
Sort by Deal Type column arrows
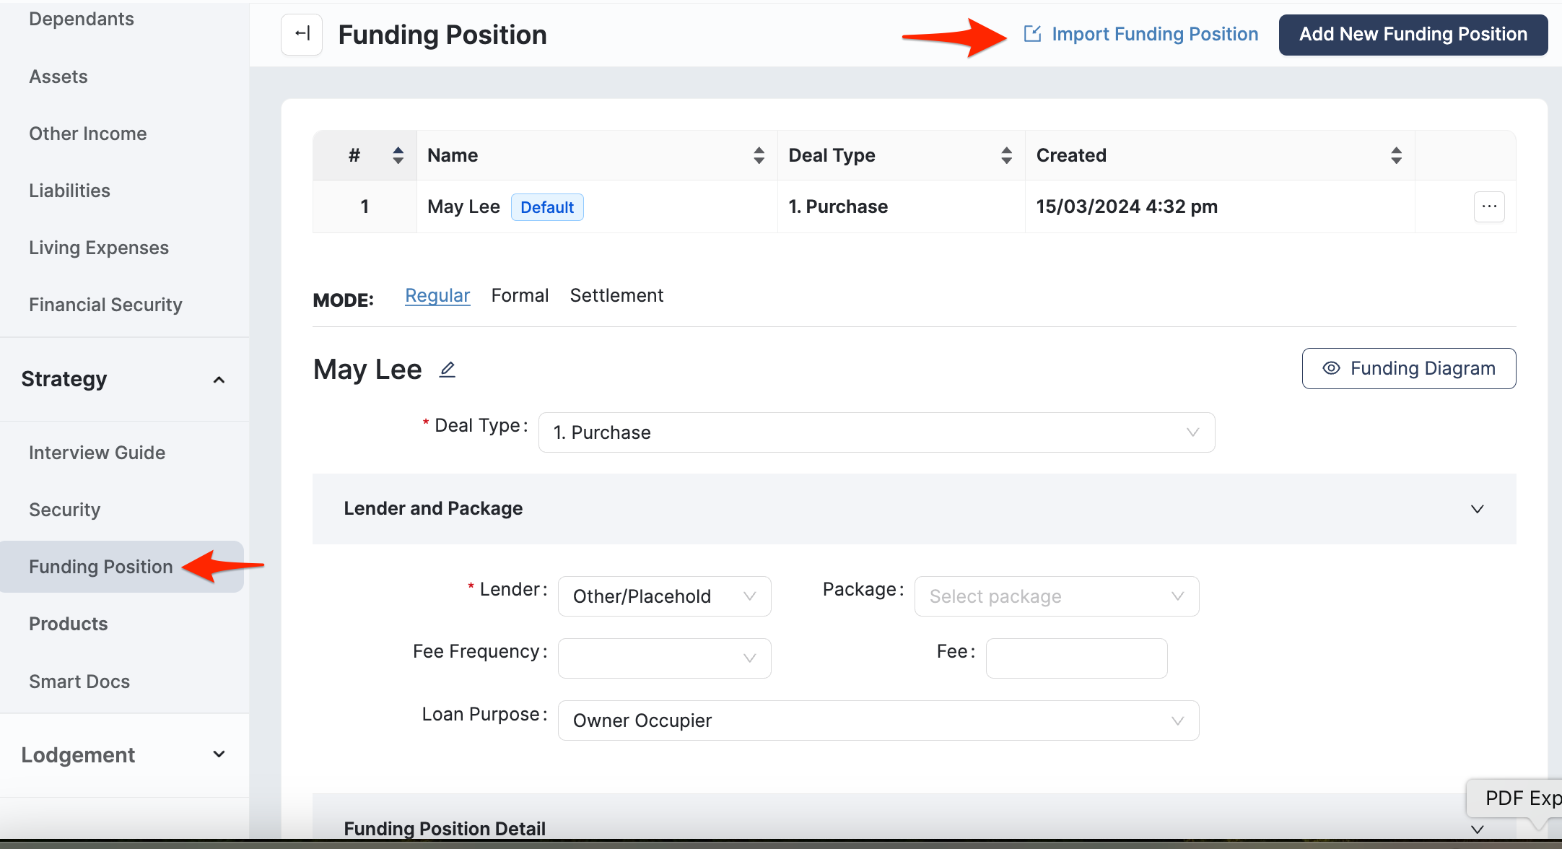pos(1006,155)
